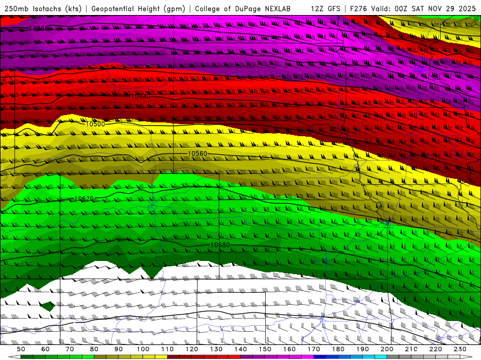The image size is (481, 360).
Task: Click the 10440 height contour label
Action: pos(141,97)
